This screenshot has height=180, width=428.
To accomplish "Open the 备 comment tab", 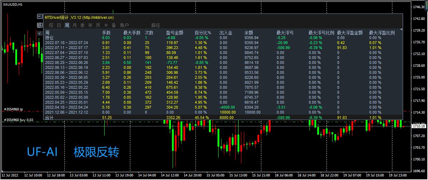I will (x=114, y=25).
